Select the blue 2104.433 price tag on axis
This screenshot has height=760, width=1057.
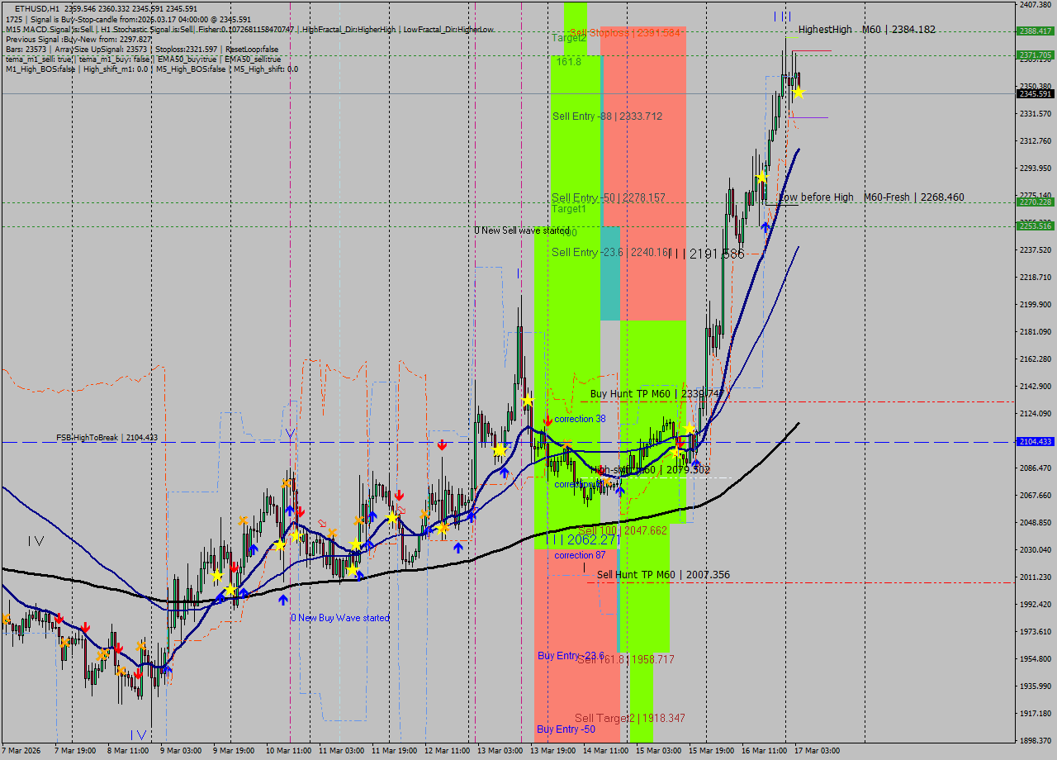click(1035, 442)
